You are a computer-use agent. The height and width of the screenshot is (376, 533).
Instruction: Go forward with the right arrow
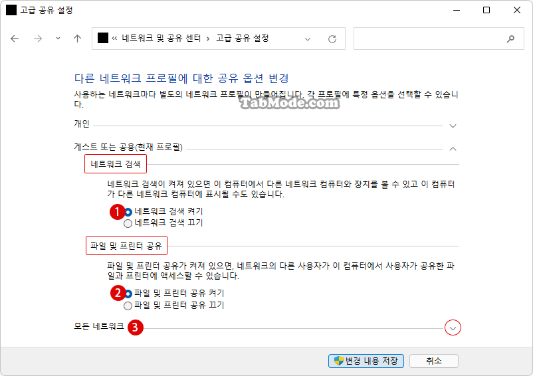coord(38,39)
